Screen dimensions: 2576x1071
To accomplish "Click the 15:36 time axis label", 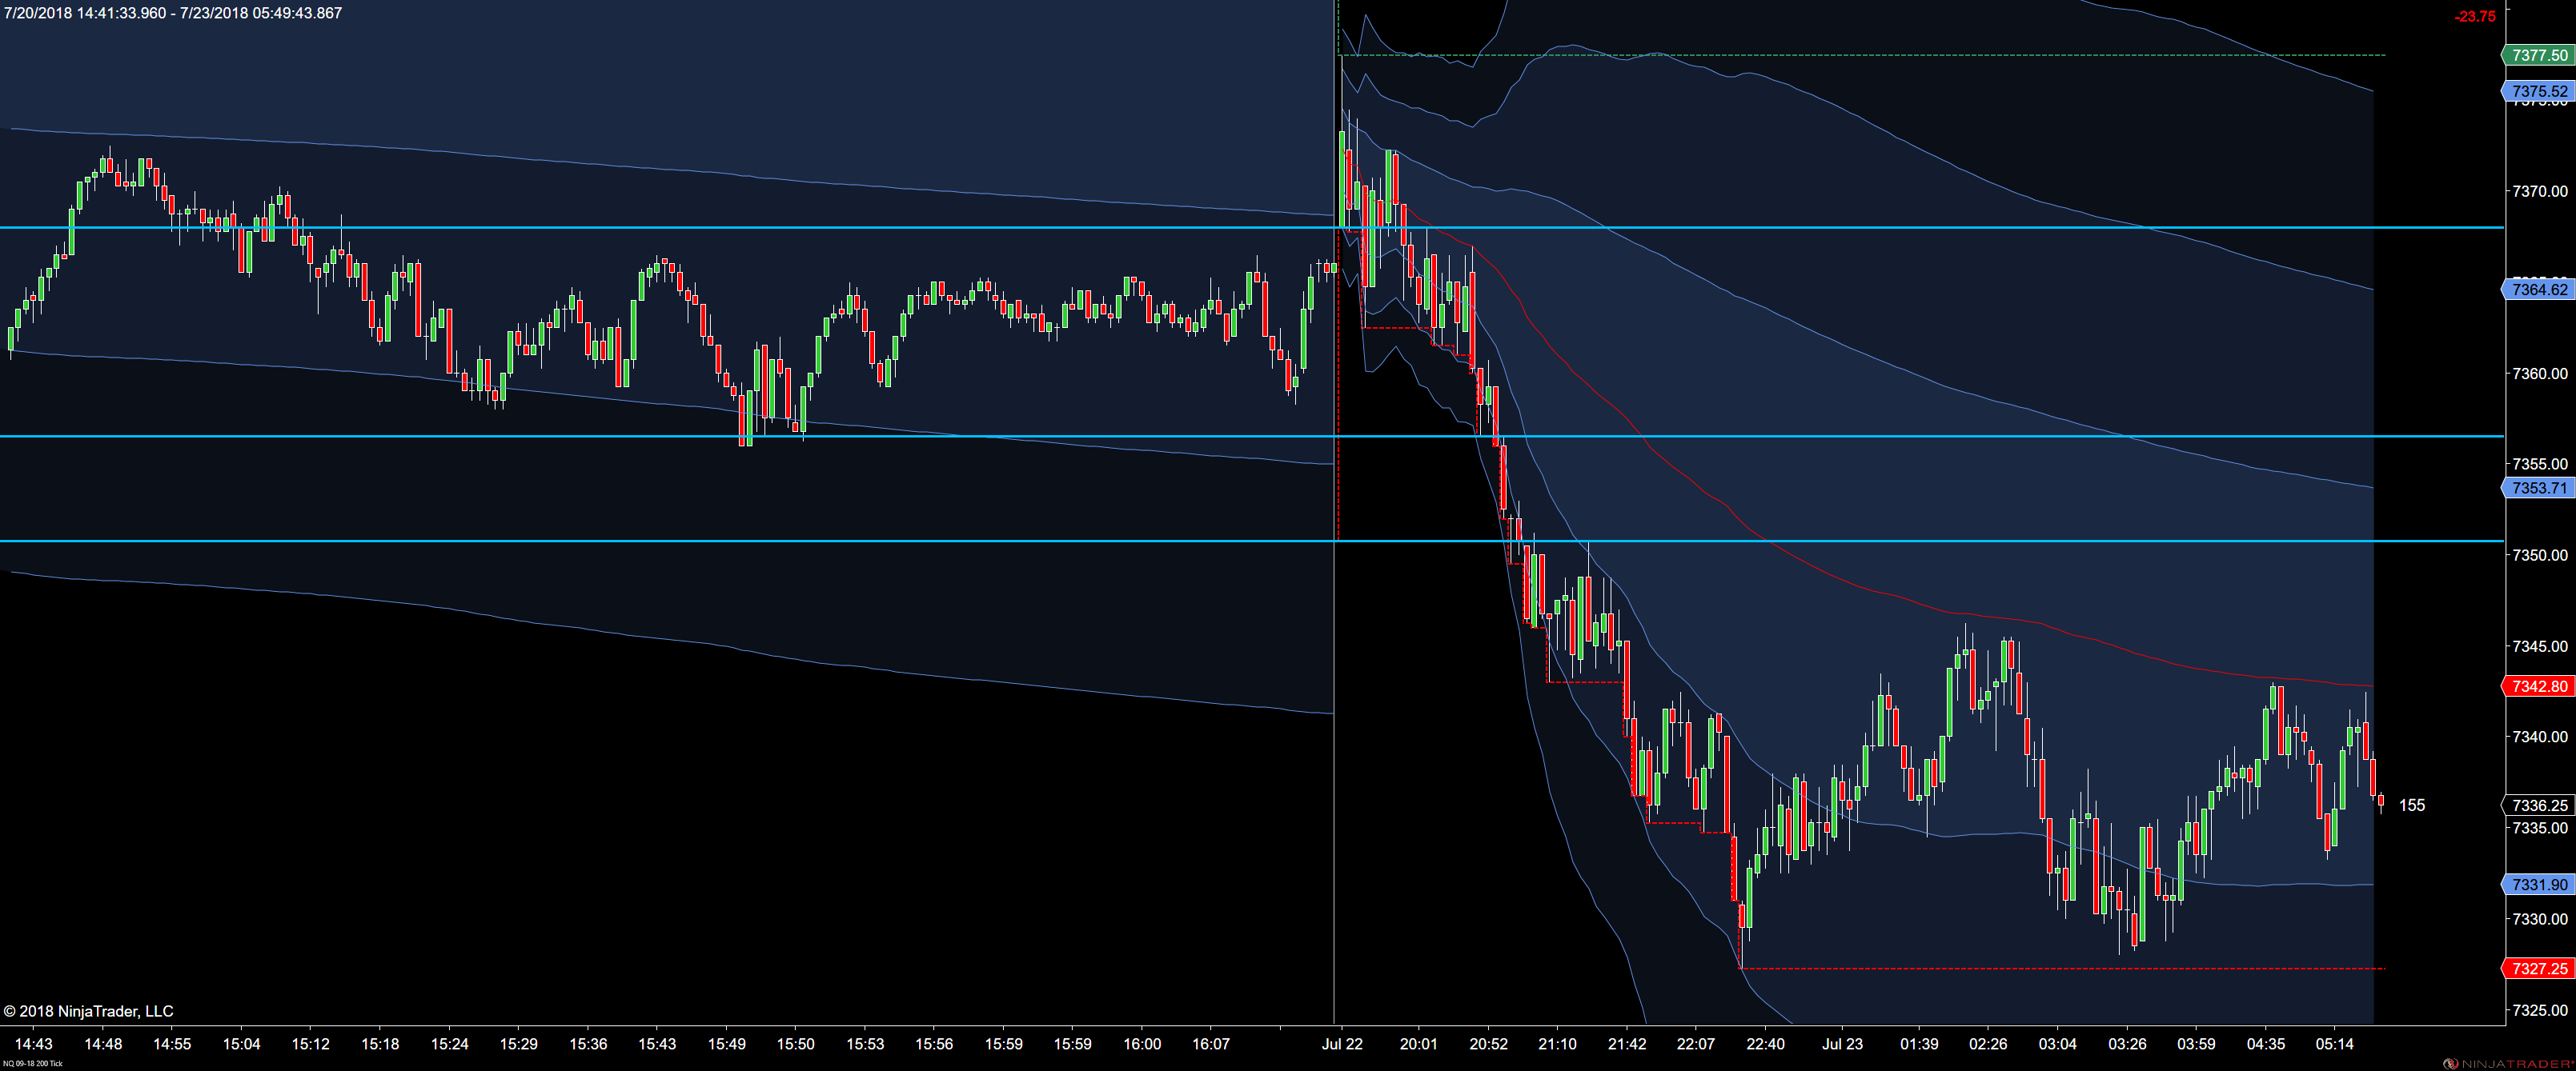I will point(588,1044).
